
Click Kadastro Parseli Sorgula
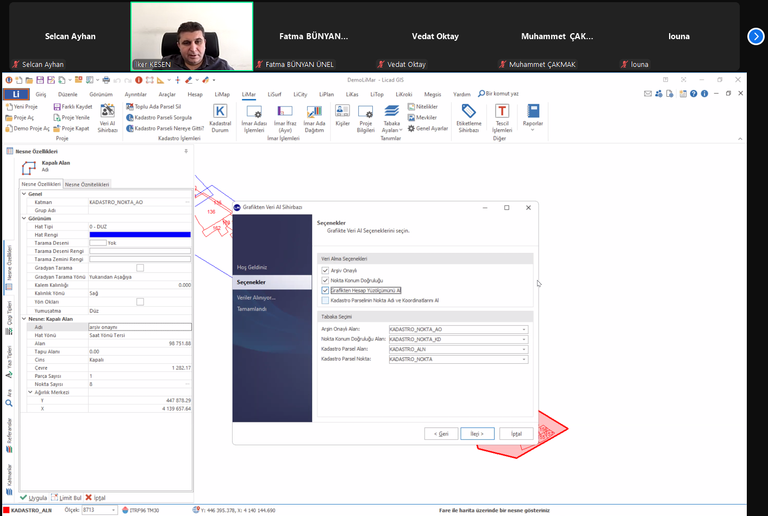(x=159, y=117)
